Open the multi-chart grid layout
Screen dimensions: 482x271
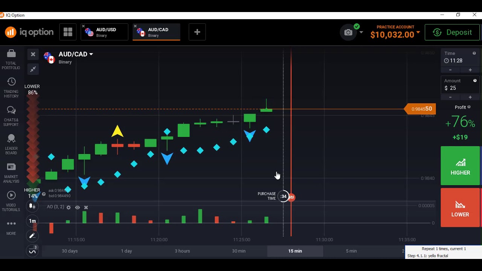point(68,32)
